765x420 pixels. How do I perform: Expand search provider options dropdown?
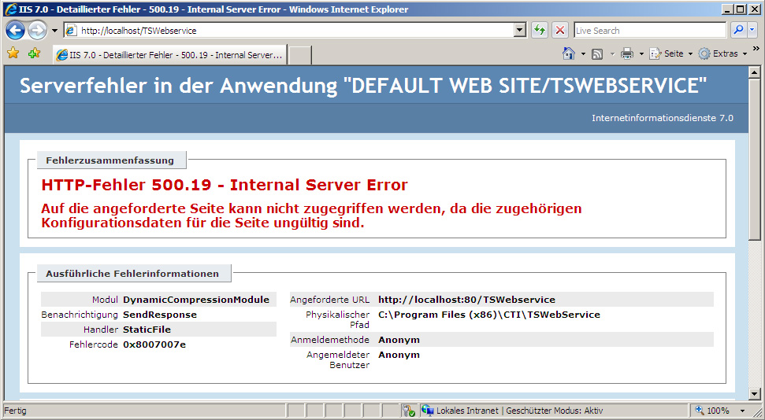(x=752, y=31)
